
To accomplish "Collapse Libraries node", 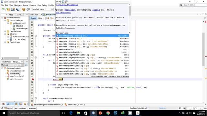I will click(x=5, y=34).
